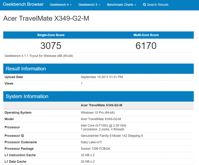Click the bold Acer TravelMate table column header
Viewport: 199px width, 165px height.
[x=101, y=105]
